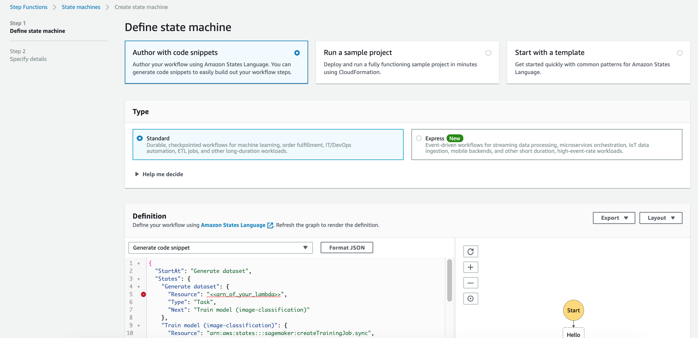Click the "Next": "Train model" code line
The width and height of the screenshot is (698, 338).
point(239,310)
